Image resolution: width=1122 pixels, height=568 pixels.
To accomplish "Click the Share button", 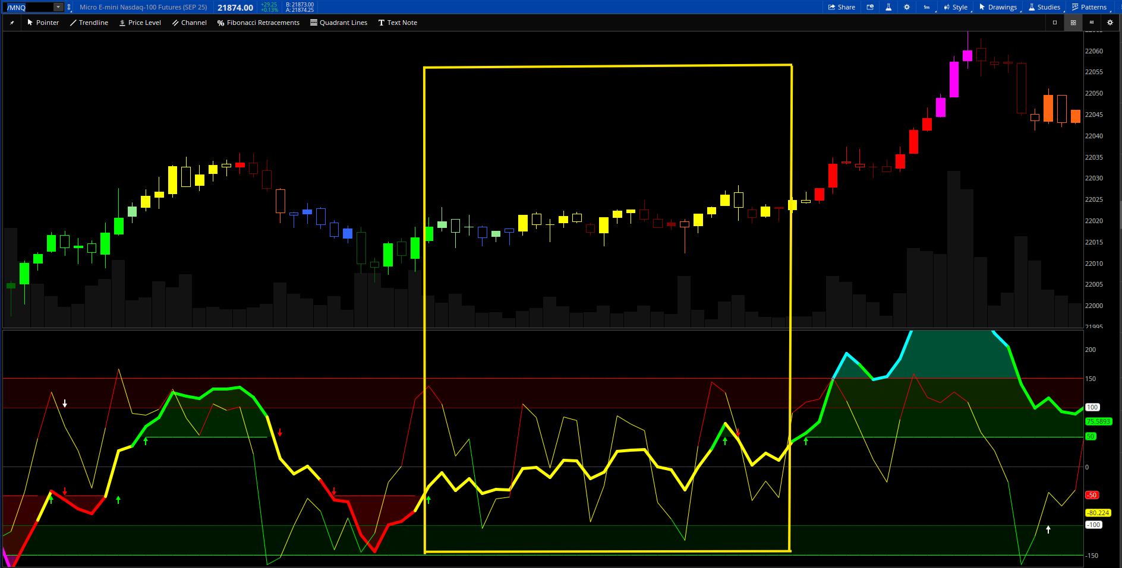I will [841, 7].
